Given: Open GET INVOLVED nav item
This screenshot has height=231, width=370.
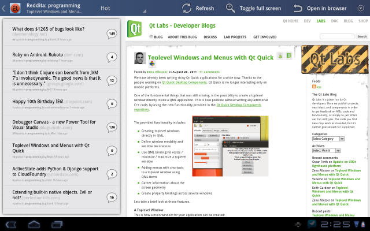Looking at the screenshot, I should tap(265, 37).
